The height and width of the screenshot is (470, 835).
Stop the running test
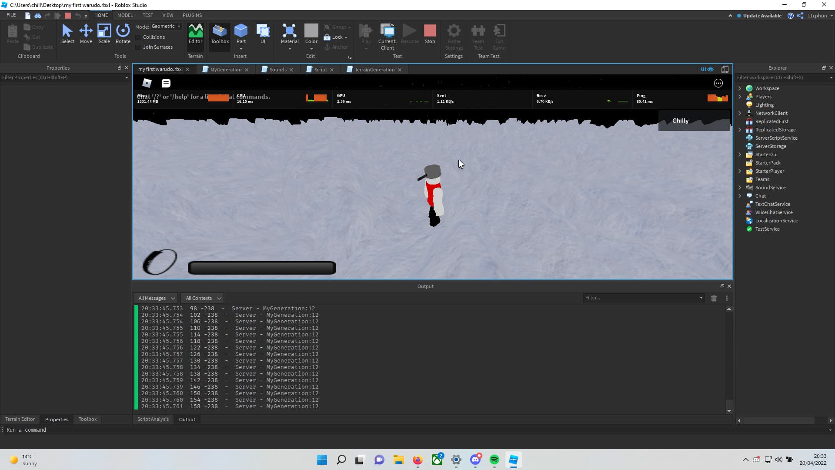pos(430,34)
